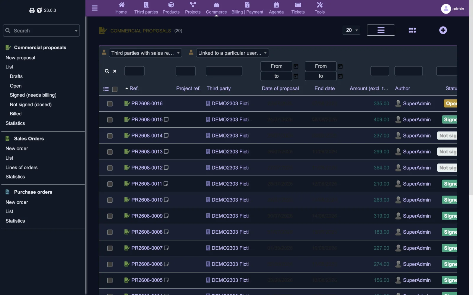This screenshot has width=473, height=295.
Task: Open the Third parties menu
Action: pyautogui.click(x=146, y=8)
